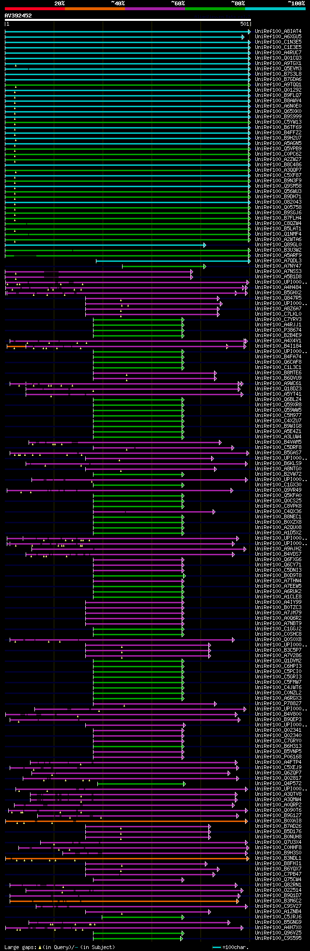Open entry UniRef100_B5GAS7
Viewport: 310px width, 951px height.
(x=278, y=453)
